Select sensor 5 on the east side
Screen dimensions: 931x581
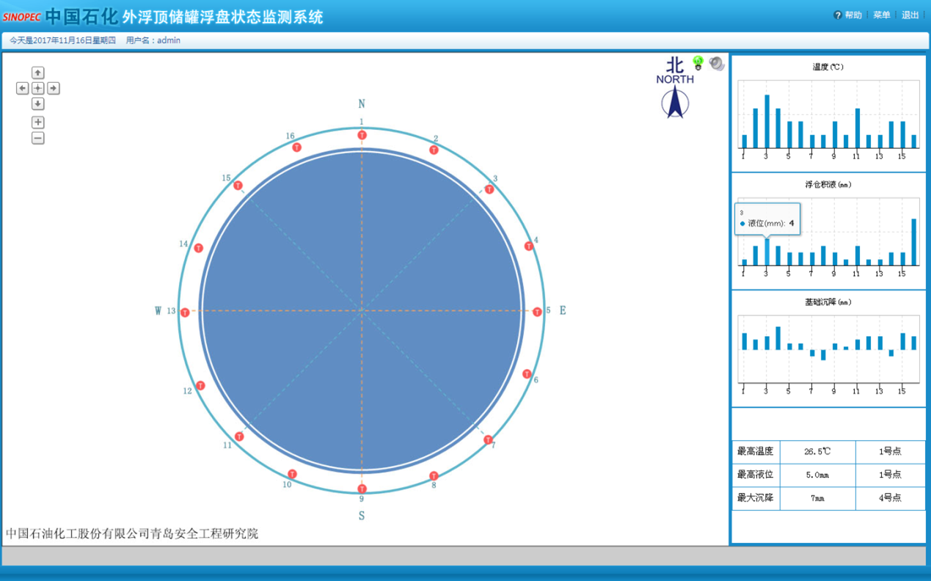coord(537,312)
